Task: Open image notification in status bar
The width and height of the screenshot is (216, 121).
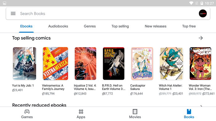Action: 4,3
